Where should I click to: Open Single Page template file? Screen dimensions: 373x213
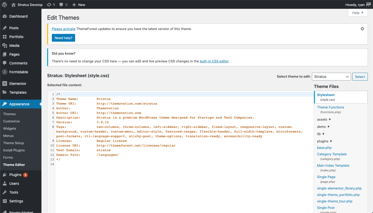[x=326, y=177]
